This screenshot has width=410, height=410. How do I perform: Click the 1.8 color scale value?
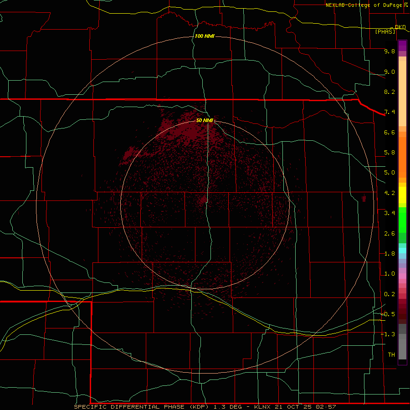click(x=389, y=254)
